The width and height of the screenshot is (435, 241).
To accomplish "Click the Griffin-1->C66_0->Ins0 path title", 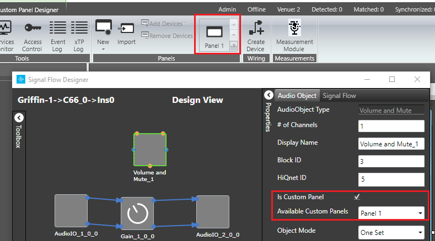I will coord(66,100).
